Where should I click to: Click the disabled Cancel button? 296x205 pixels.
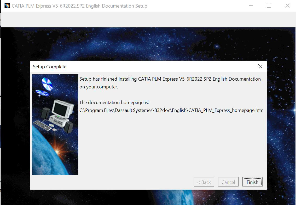[228, 182]
